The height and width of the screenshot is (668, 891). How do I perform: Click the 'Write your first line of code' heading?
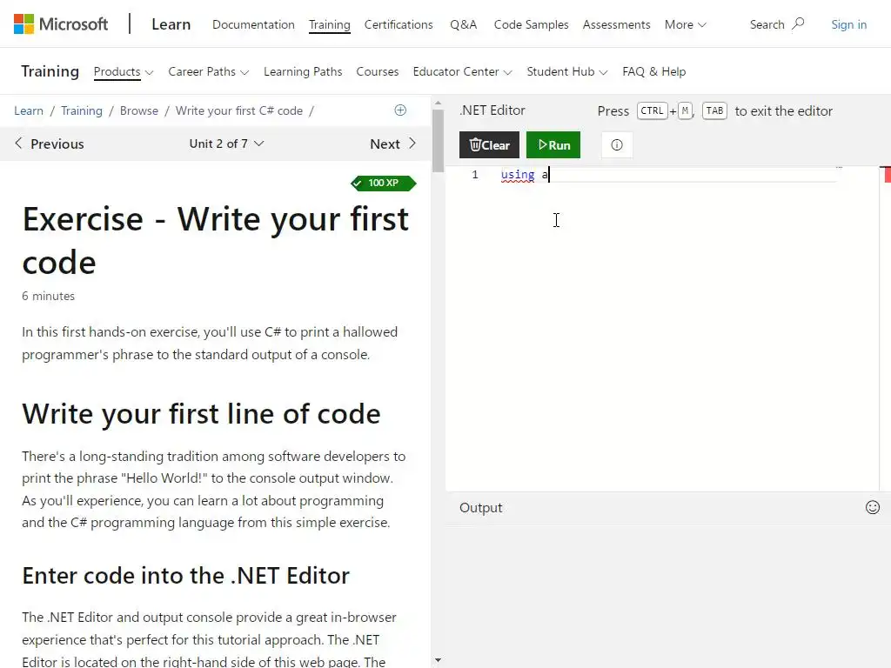click(x=201, y=413)
